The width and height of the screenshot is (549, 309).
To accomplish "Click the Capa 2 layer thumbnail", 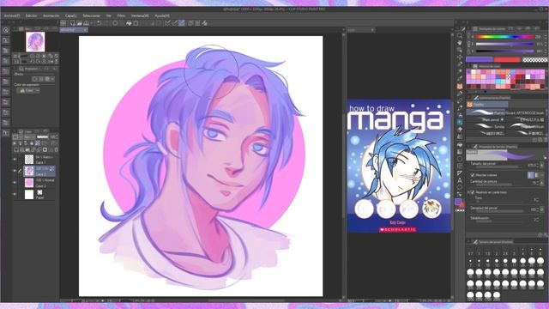I will (29, 171).
